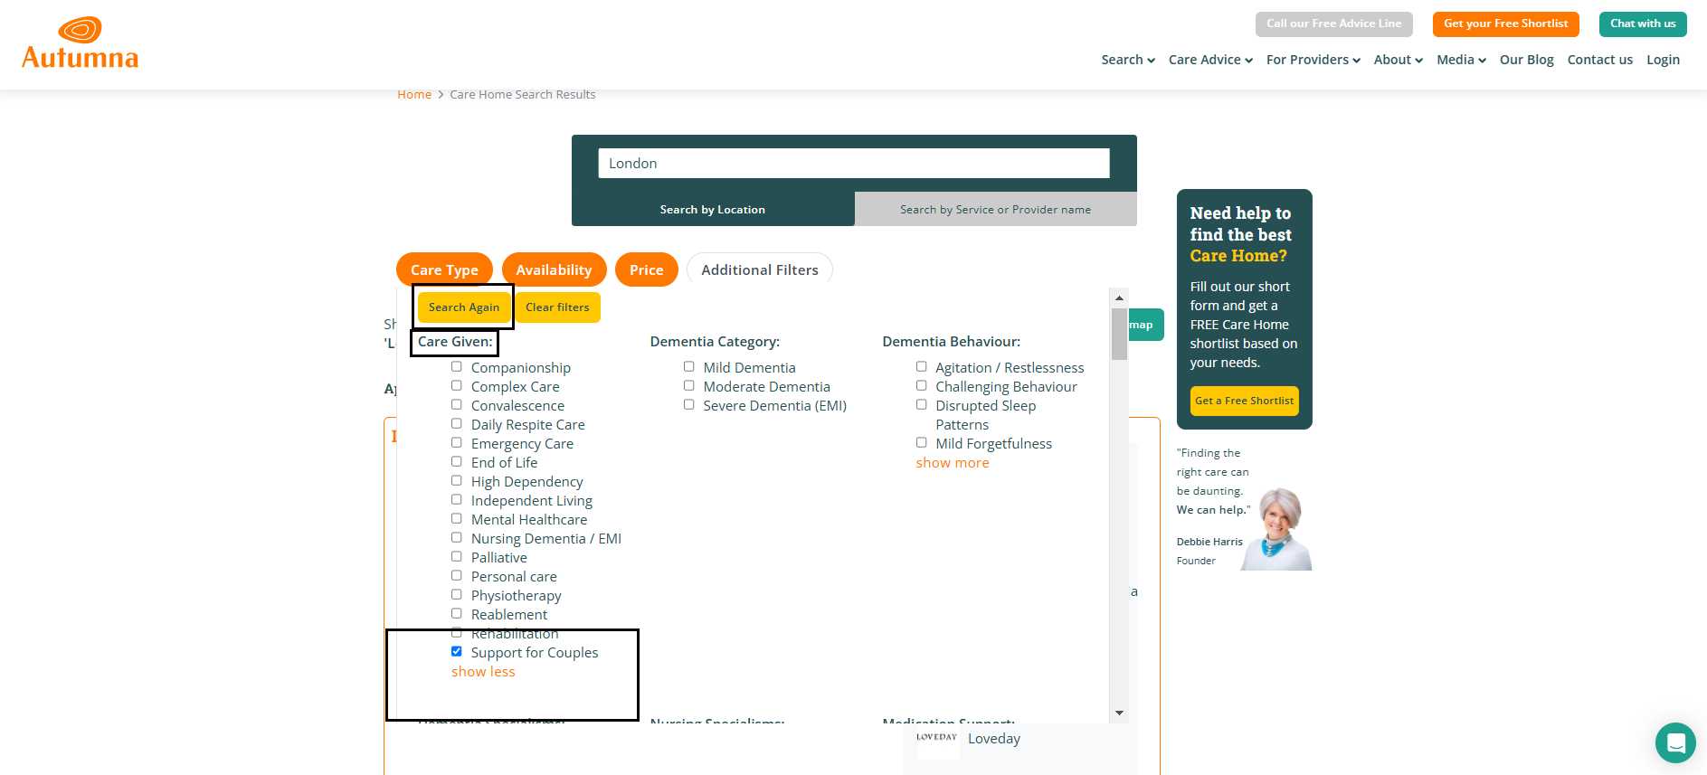
Task: Tick the Mild Forgetfulness checkbox
Action: click(x=922, y=443)
